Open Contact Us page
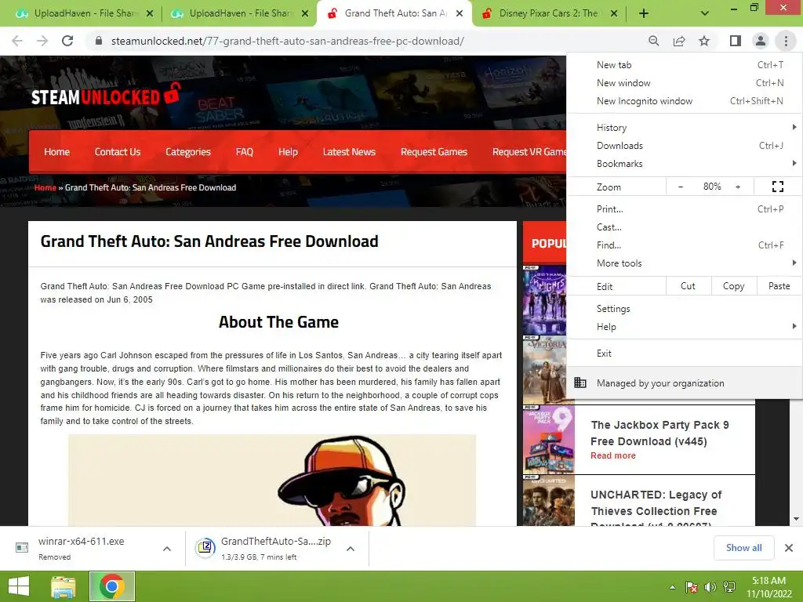Image resolution: width=803 pixels, height=602 pixels. click(x=118, y=151)
